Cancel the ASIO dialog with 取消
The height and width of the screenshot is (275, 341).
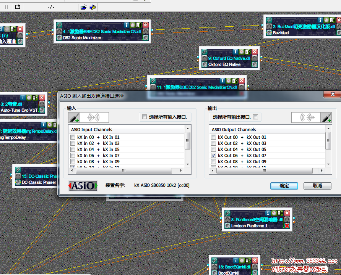pos(317,186)
